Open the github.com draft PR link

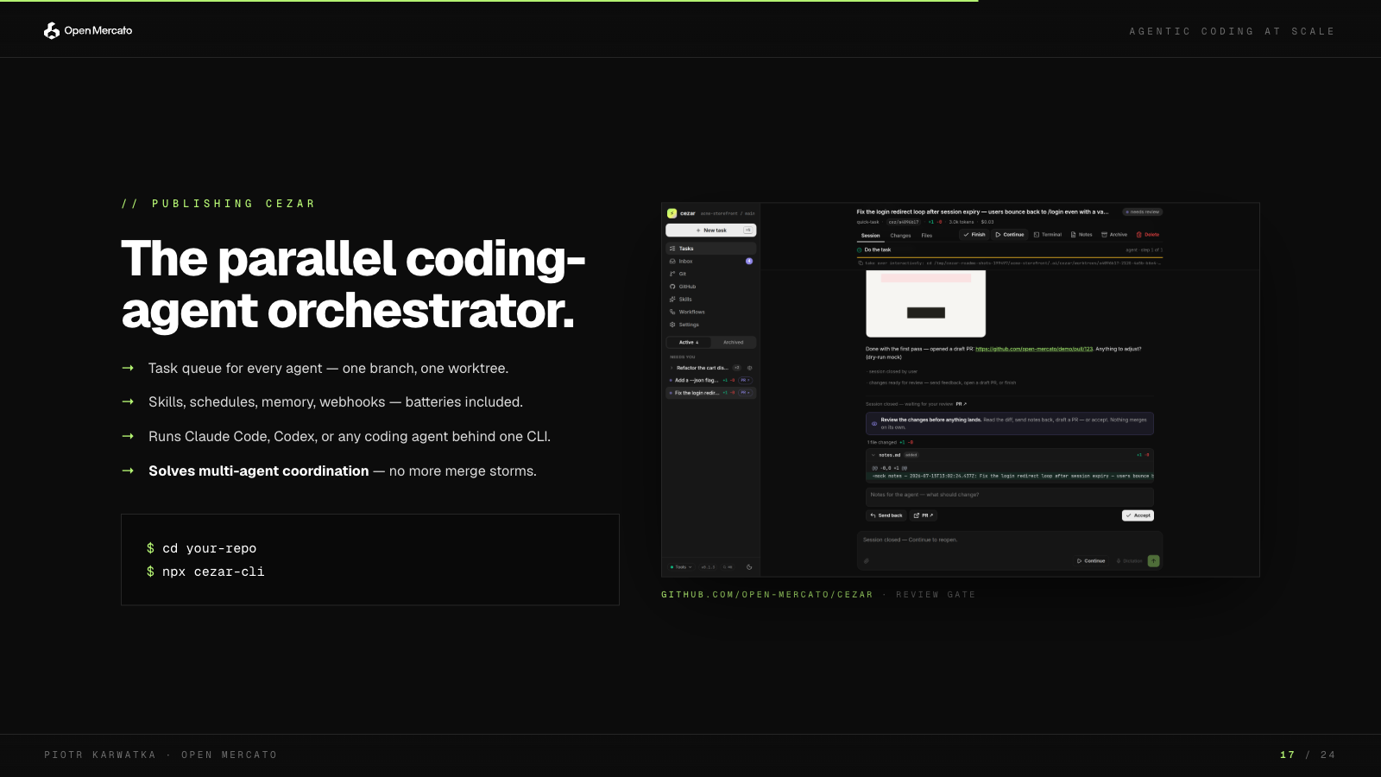[x=1034, y=349]
